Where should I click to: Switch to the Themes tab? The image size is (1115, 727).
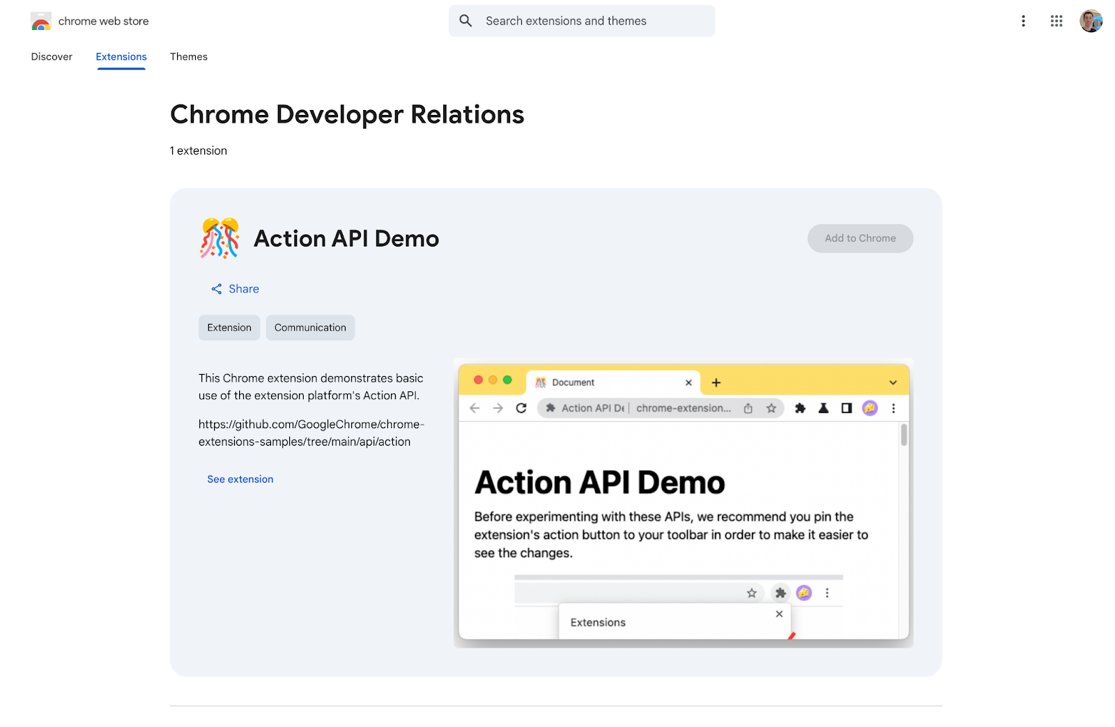pos(188,56)
